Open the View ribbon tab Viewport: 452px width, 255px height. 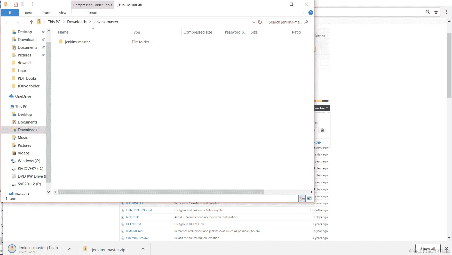coord(62,13)
